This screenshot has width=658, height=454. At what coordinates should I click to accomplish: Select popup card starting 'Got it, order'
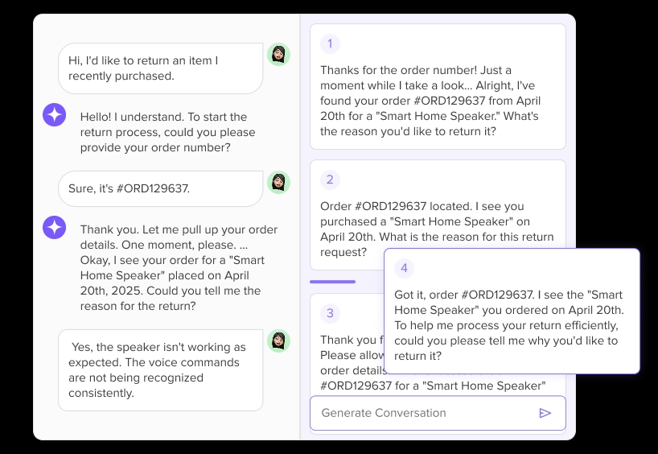[x=512, y=312]
